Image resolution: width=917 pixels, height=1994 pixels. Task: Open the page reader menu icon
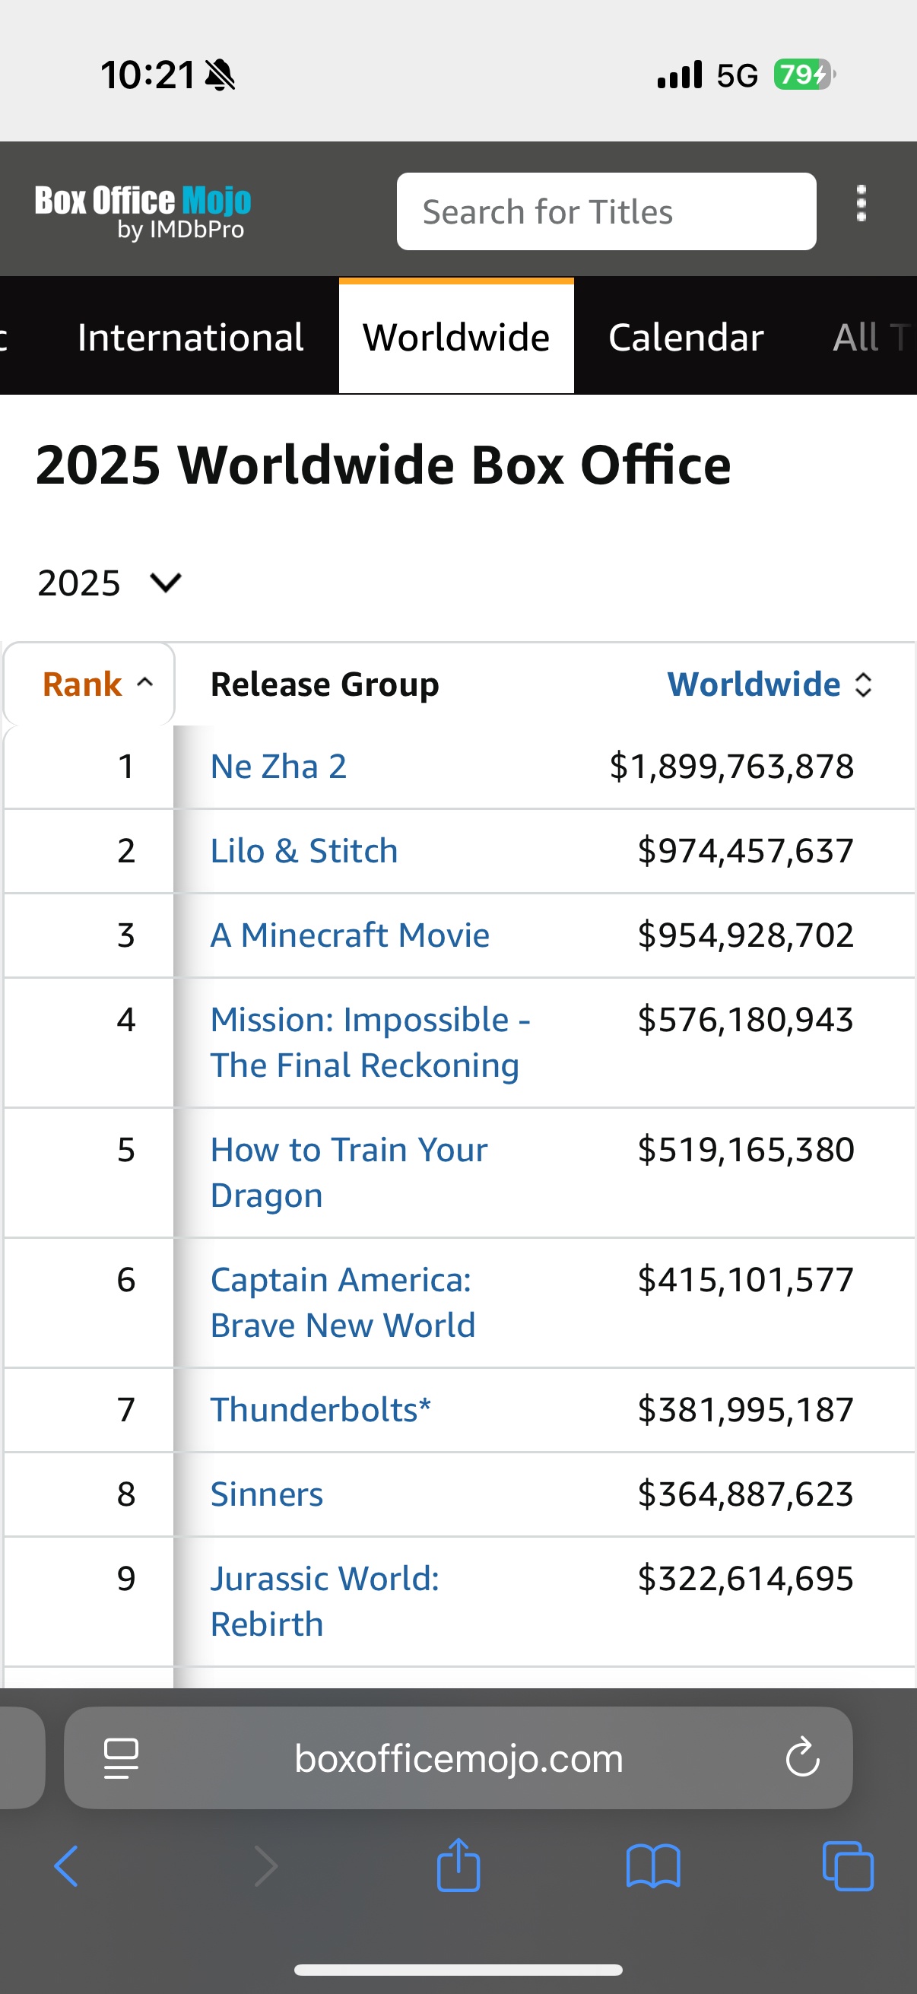pos(122,1759)
